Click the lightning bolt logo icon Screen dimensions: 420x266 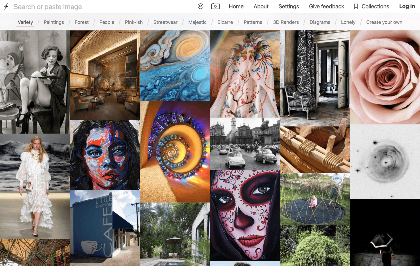click(6, 6)
